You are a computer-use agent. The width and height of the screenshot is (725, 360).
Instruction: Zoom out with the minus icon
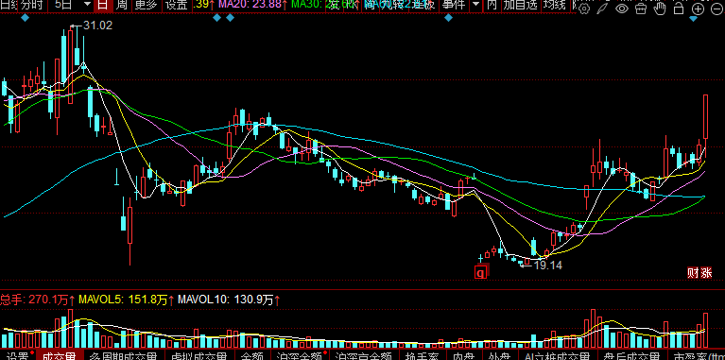click(x=716, y=8)
